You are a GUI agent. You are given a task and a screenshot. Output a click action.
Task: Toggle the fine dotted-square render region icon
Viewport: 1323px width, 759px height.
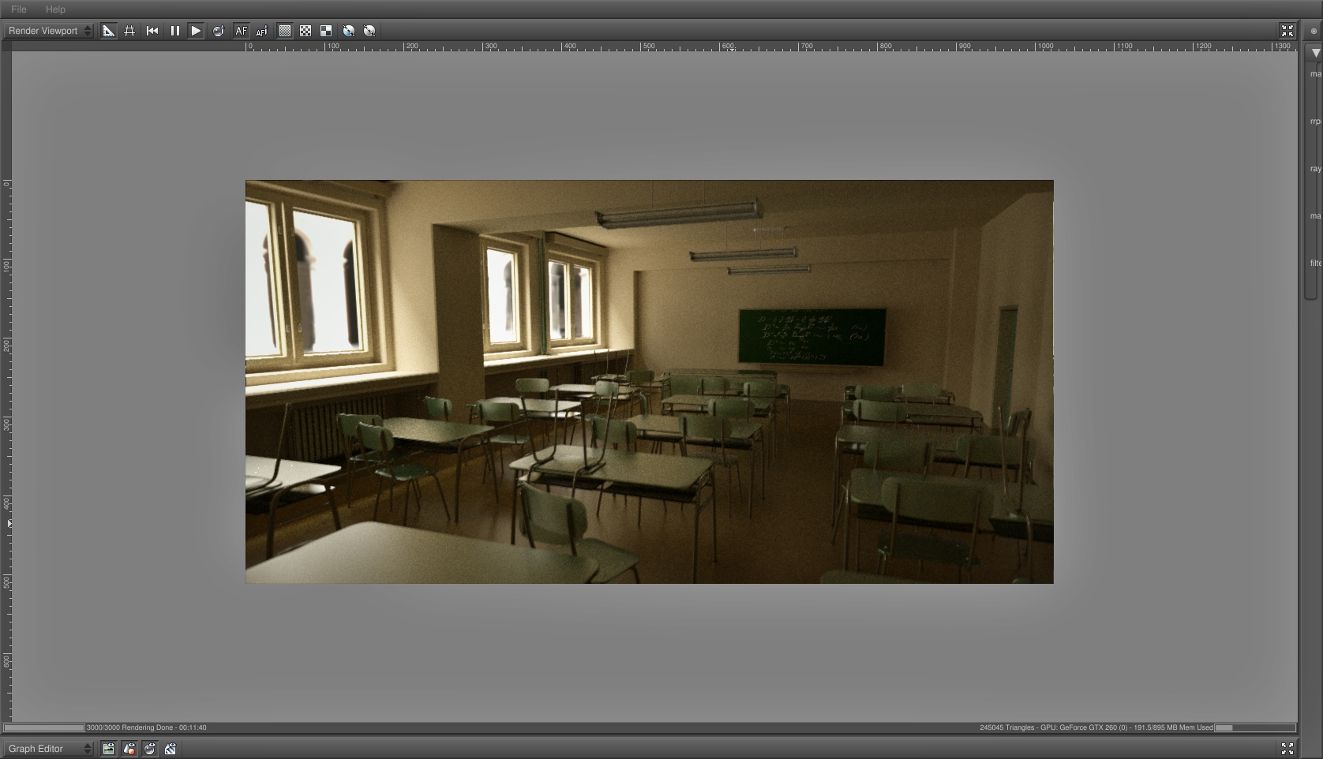[x=284, y=31]
